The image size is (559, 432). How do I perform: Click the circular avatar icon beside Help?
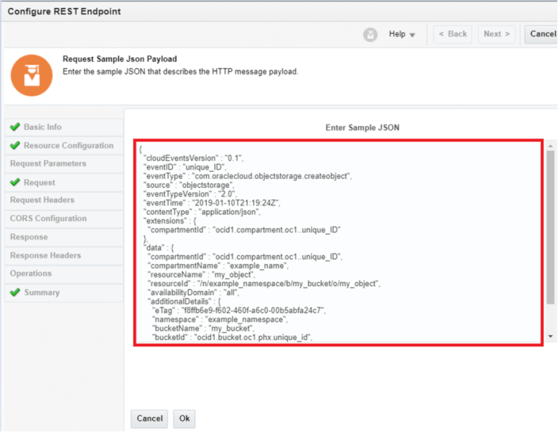pos(370,34)
